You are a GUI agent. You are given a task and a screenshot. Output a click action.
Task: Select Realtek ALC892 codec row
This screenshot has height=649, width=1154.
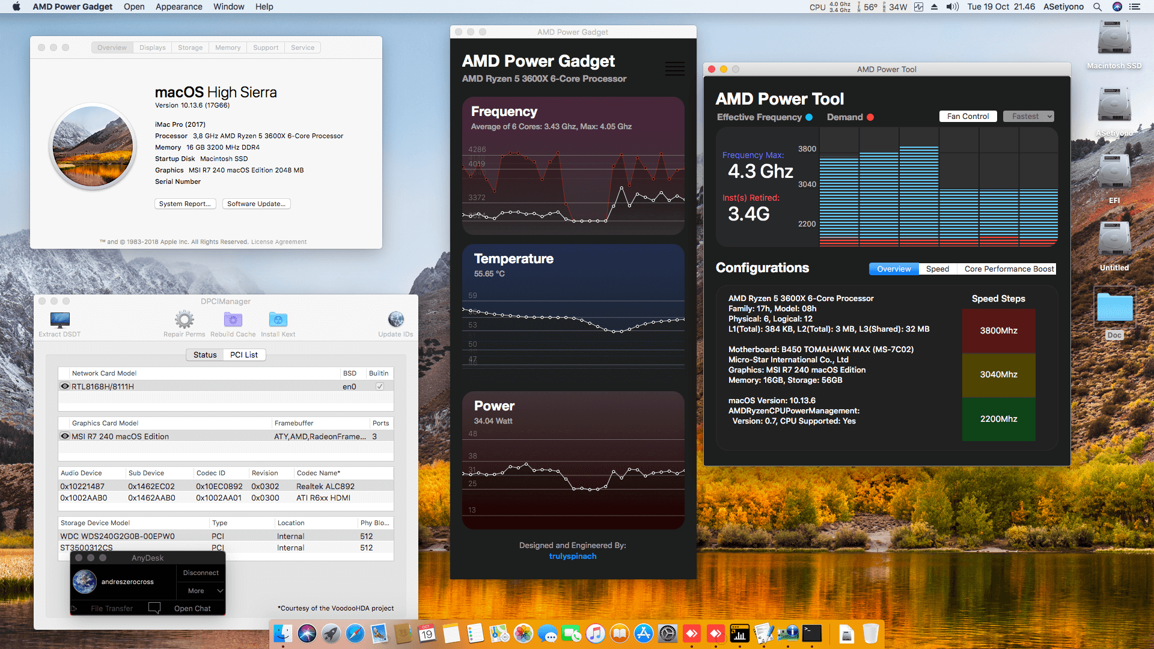pos(225,486)
